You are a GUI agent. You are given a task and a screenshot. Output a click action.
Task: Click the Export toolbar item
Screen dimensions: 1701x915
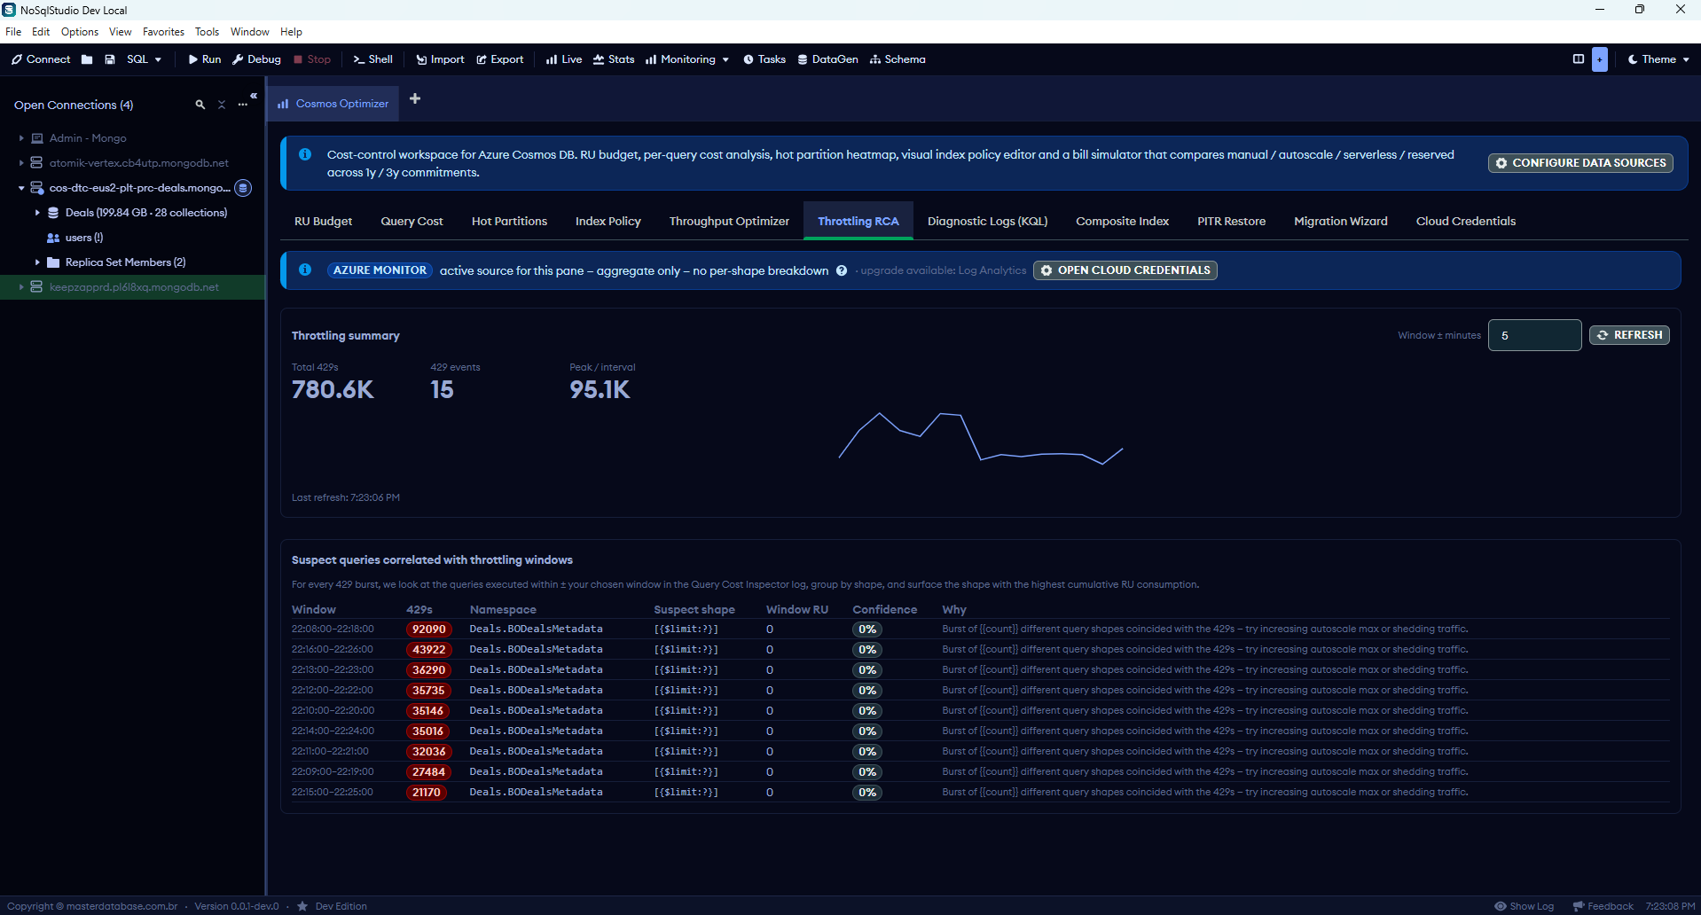point(500,59)
